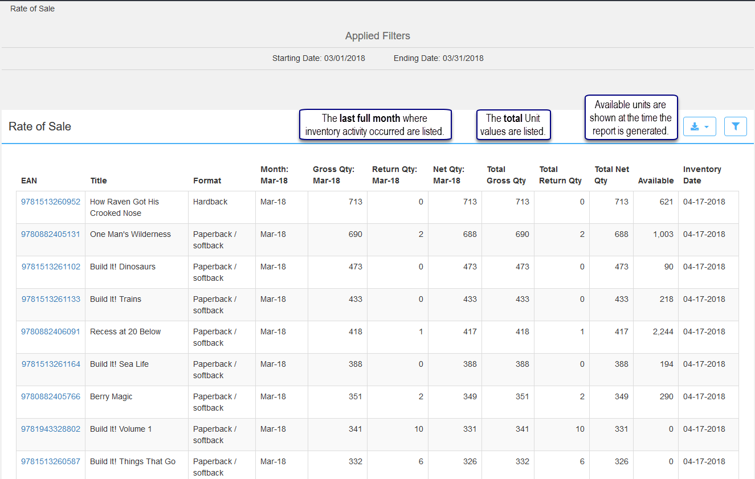
Task: Open EAN link 9781513260952
Action: [51, 202]
